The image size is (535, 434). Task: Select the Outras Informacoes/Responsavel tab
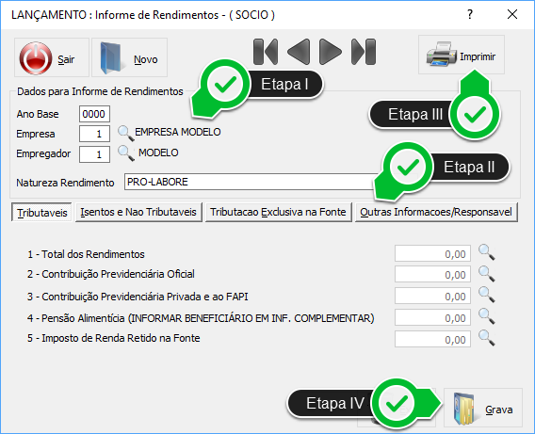click(x=436, y=212)
